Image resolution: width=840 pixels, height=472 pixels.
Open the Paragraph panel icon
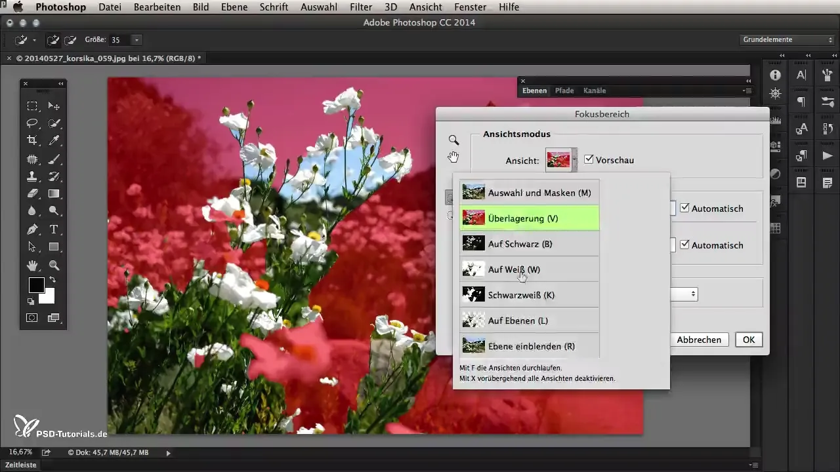click(801, 102)
